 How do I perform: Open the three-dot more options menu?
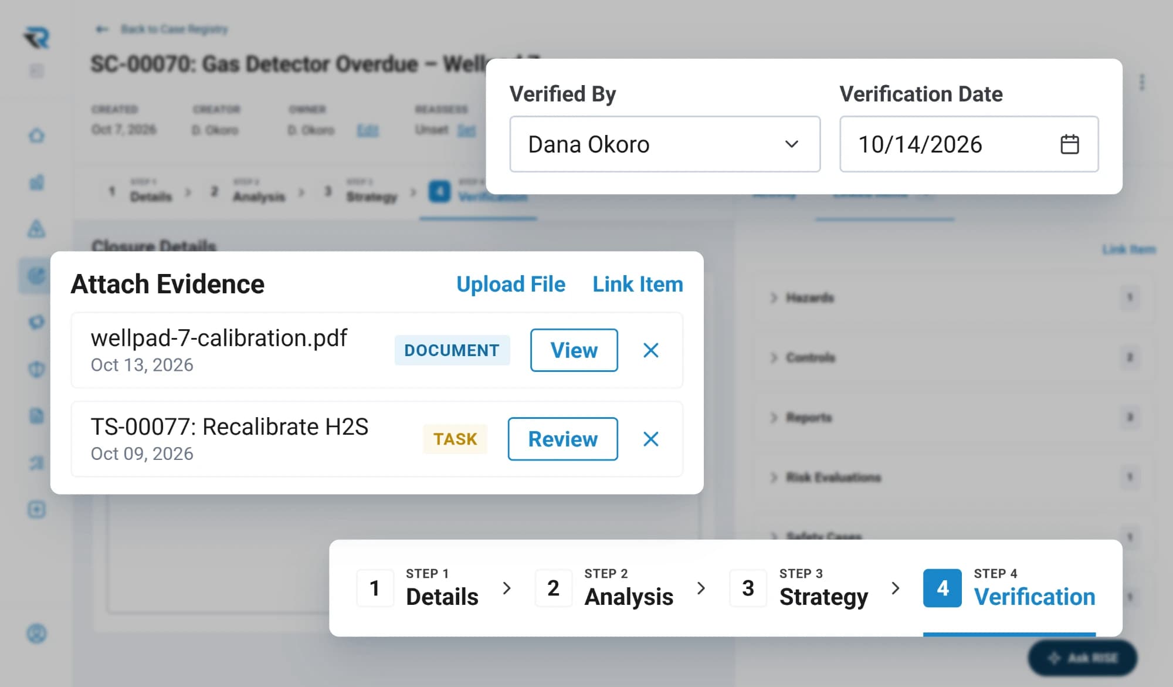click(1141, 82)
